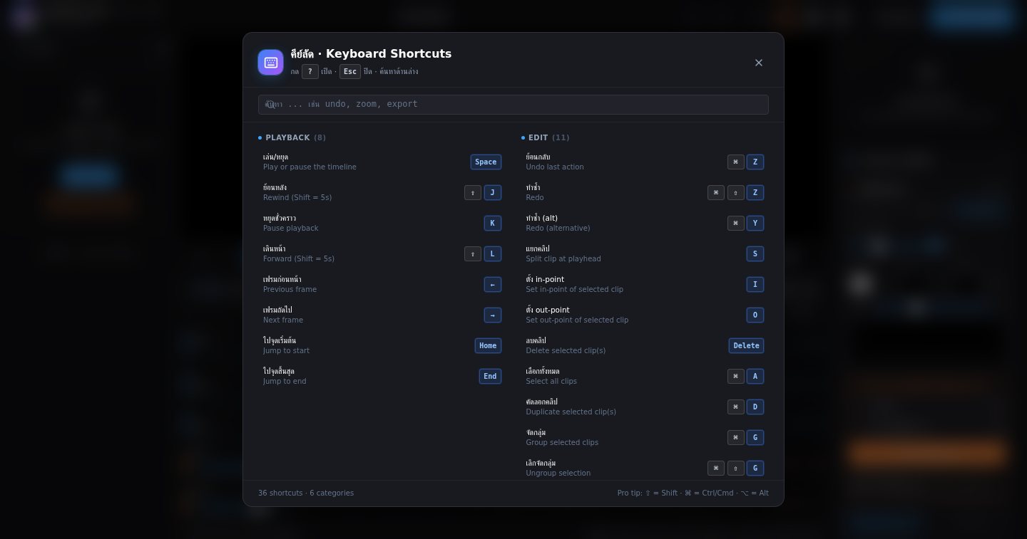The height and width of the screenshot is (539, 1027).
Task: Click the L key cap
Action: tap(493, 254)
